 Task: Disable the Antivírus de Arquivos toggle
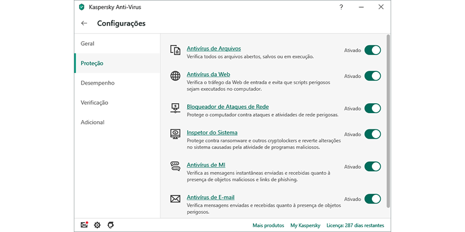pyautogui.click(x=372, y=50)
